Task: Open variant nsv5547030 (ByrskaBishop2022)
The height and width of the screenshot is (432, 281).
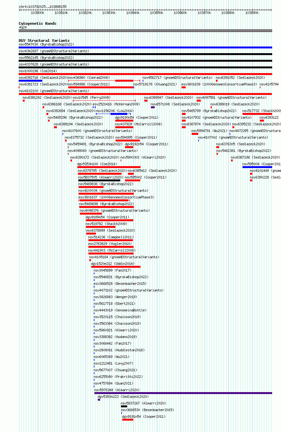Action: 46,44
